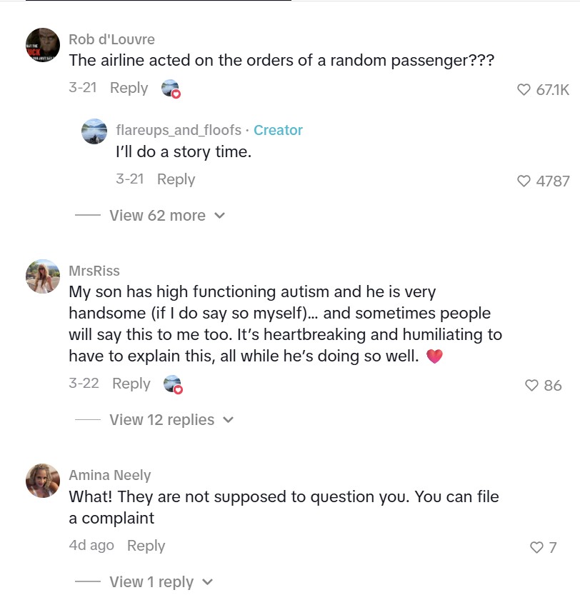The height and width of the screenshot is (600, 580).
Task: Like the creator's story time reply
Action: [x=525, y=181]
